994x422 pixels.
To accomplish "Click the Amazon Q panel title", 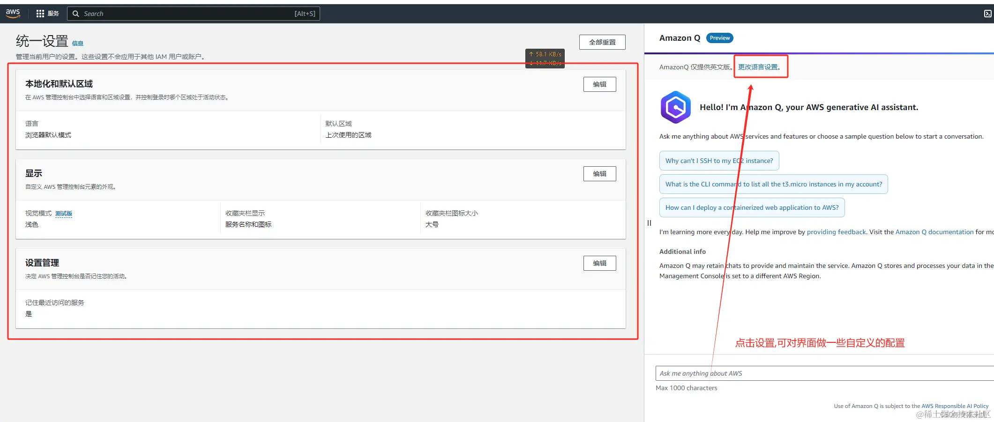I will pyautogui.click(x=680, y=38).
